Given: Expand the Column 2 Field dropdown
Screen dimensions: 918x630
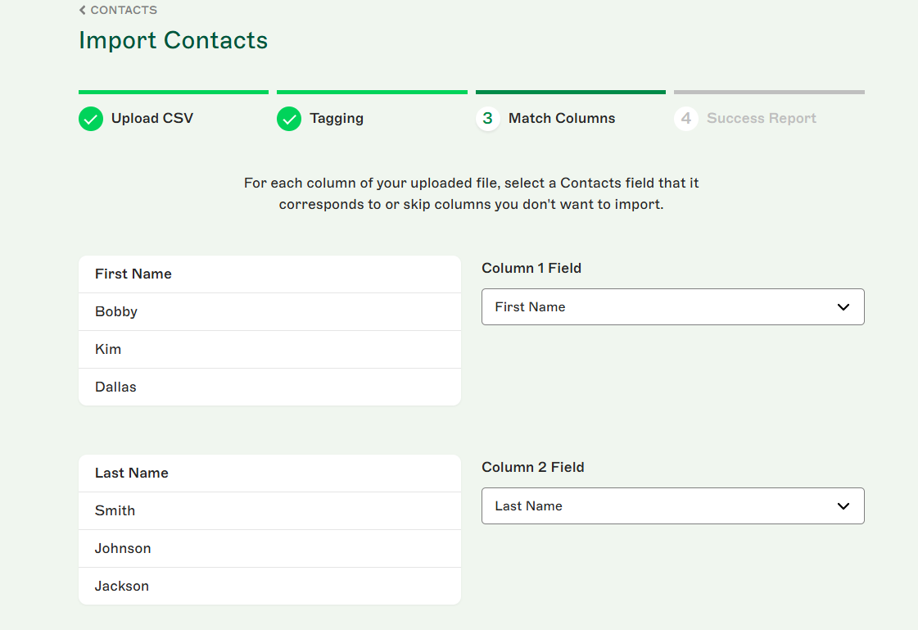Looking at the screenshot, I should pos(672,505).
